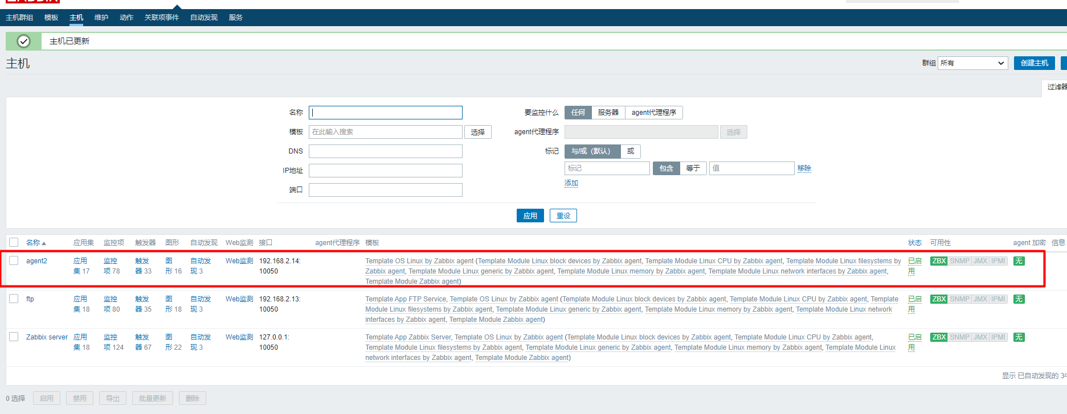Check the ftp row checkbox
Viewport: 1067px width, 414px height.
pos(14,299)
